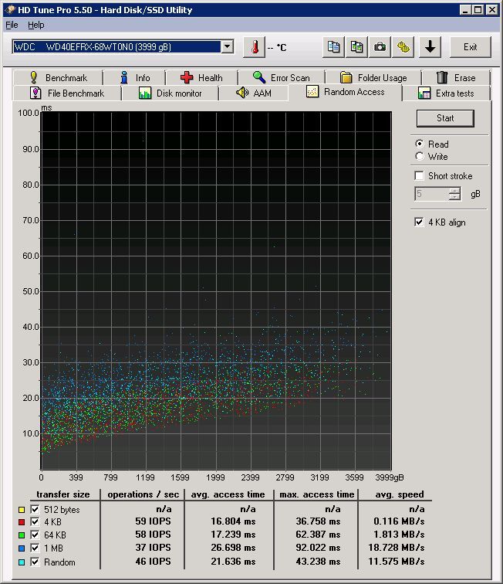The height and width of the screenshot is (584, 503).
Task: Open the File menu
Action: [12, 25]
